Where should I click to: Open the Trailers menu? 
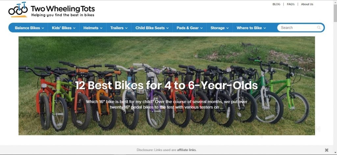click(119, 28)
